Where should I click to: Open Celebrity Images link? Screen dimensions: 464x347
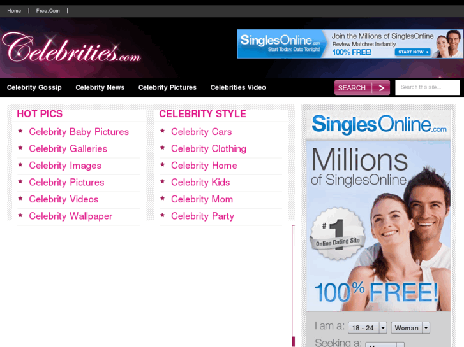pos(65,166)
